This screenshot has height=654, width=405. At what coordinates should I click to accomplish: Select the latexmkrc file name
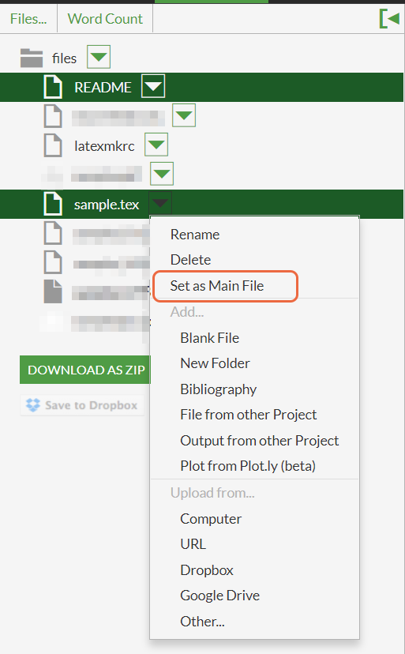click(x=104, y=146)
